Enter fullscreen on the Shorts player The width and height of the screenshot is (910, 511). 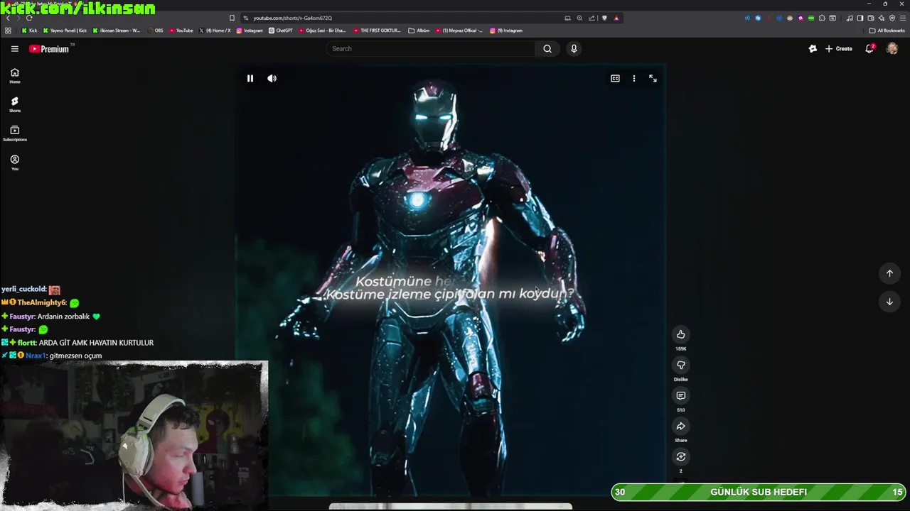pos(653,79)
